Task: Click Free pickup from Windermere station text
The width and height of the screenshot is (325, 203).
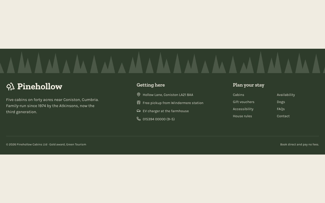Action: pyautogui.click(x=173, y=103)
